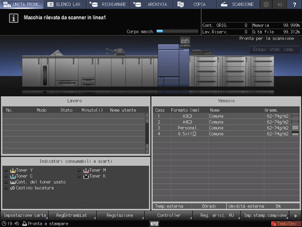Screen dimensions: 302x227
Task: Click the Modo column header
Action: coord(41,110)
